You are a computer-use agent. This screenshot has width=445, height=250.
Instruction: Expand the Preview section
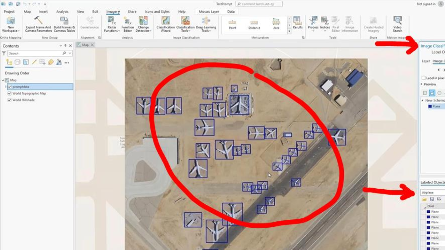[422, 84]
